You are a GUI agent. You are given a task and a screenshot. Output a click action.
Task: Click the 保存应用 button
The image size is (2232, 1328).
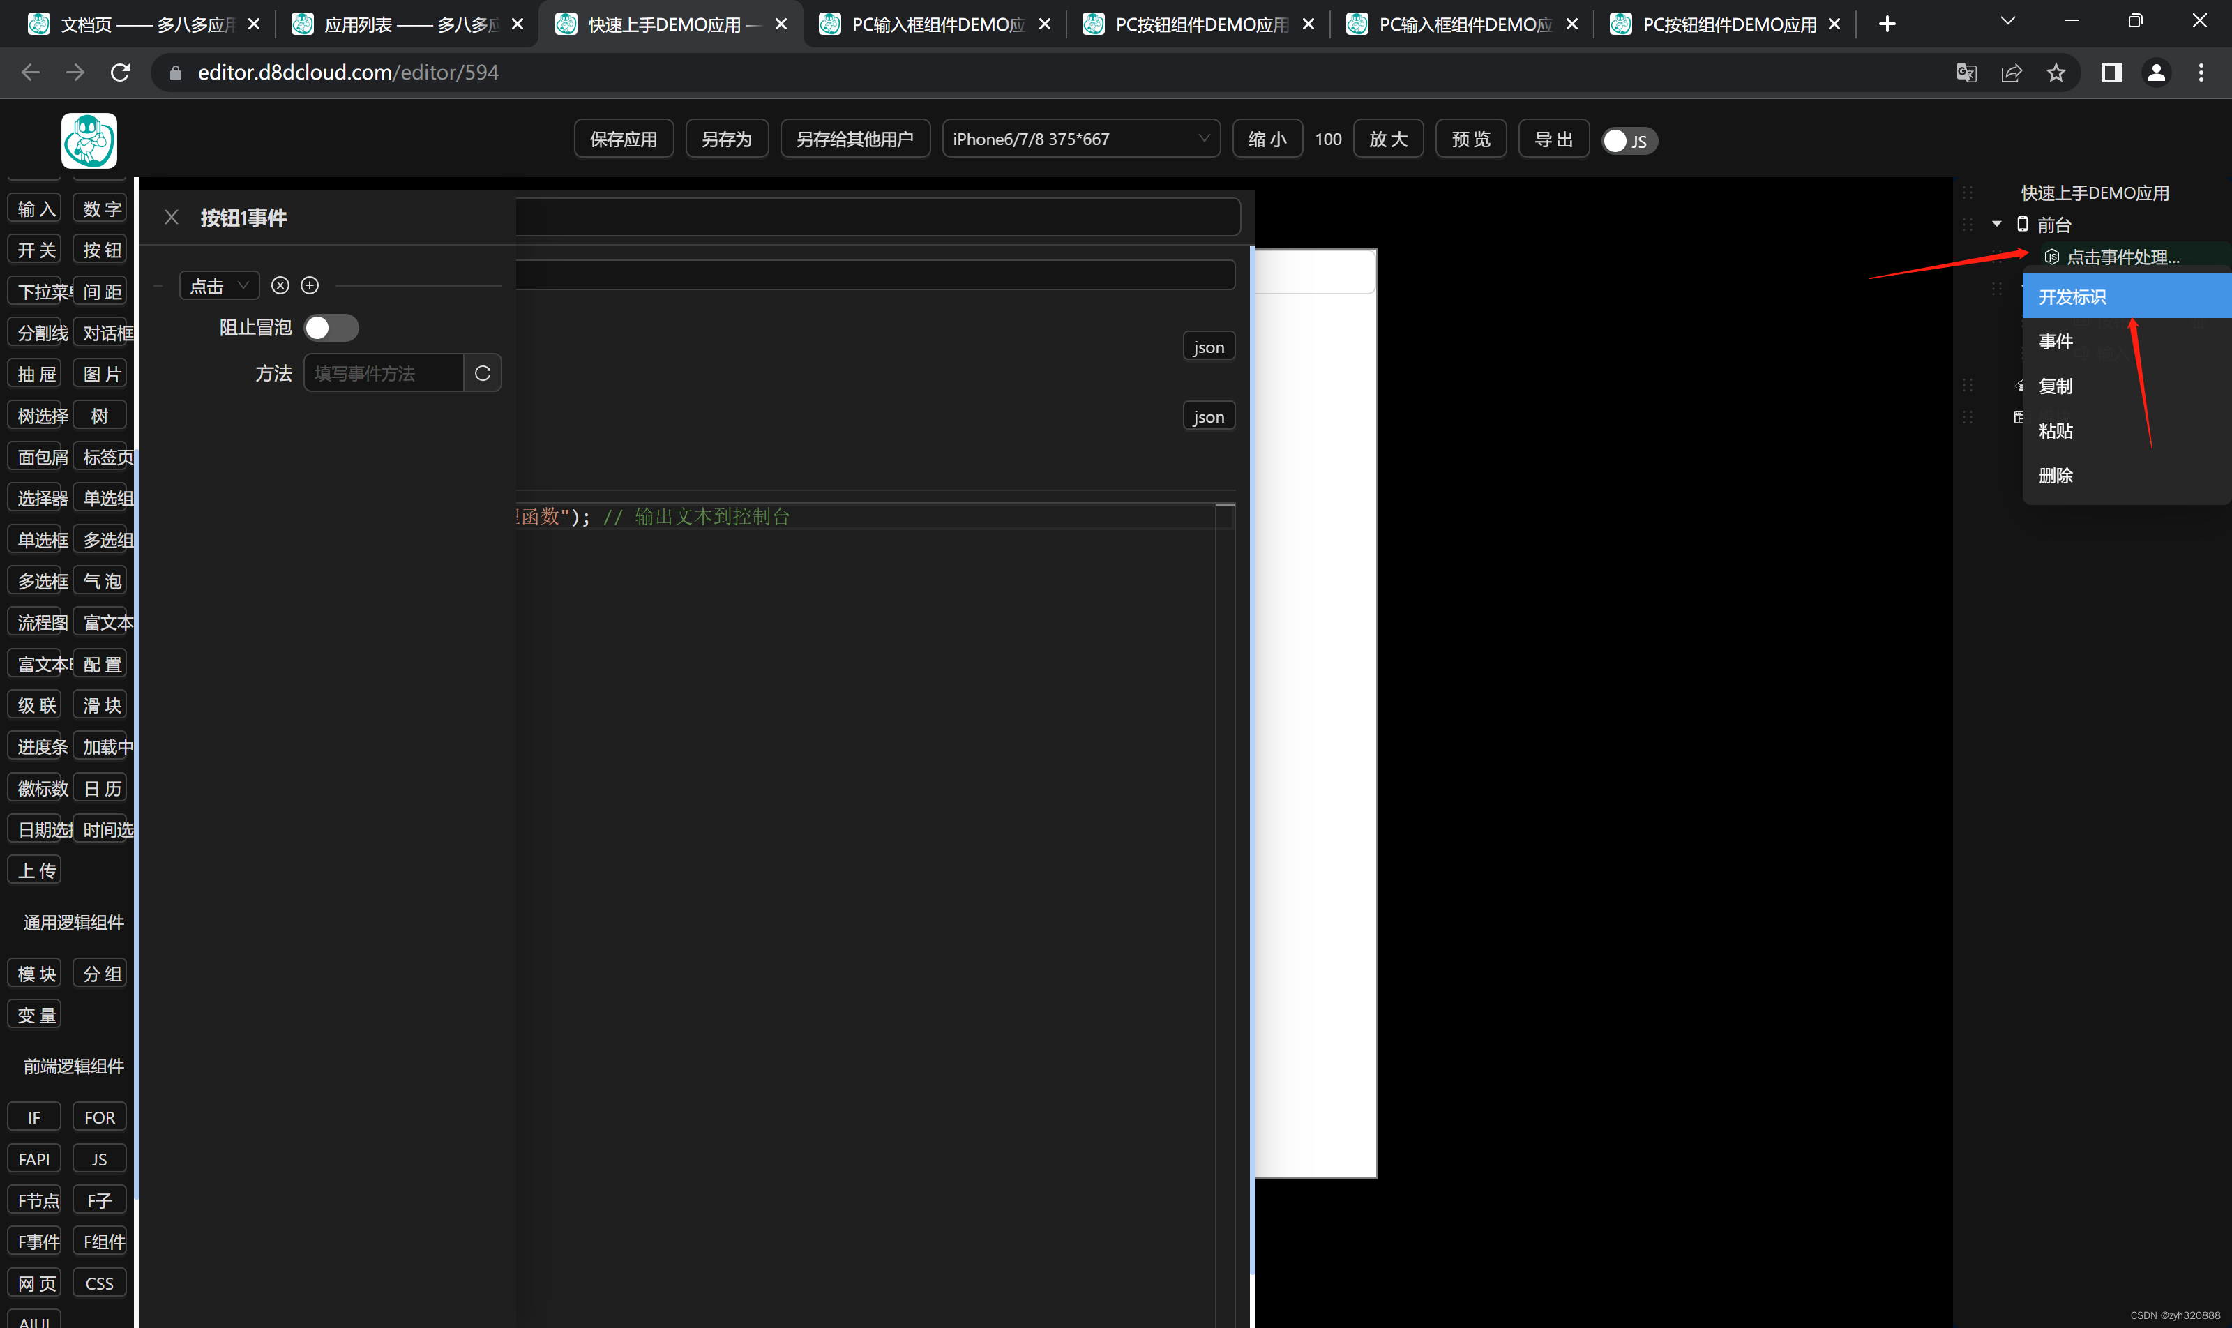[x=623, y=138]
